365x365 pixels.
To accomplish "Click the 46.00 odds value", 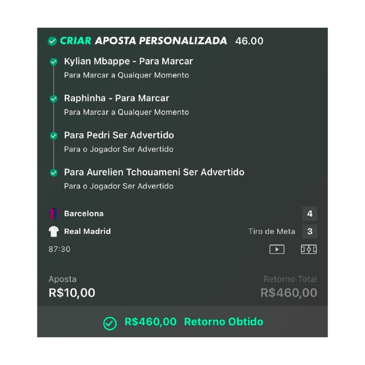I will pos(249,41).
